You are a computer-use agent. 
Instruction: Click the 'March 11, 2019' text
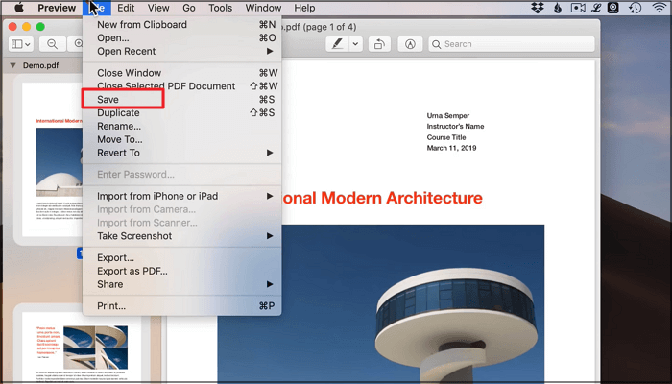point(451,148)
